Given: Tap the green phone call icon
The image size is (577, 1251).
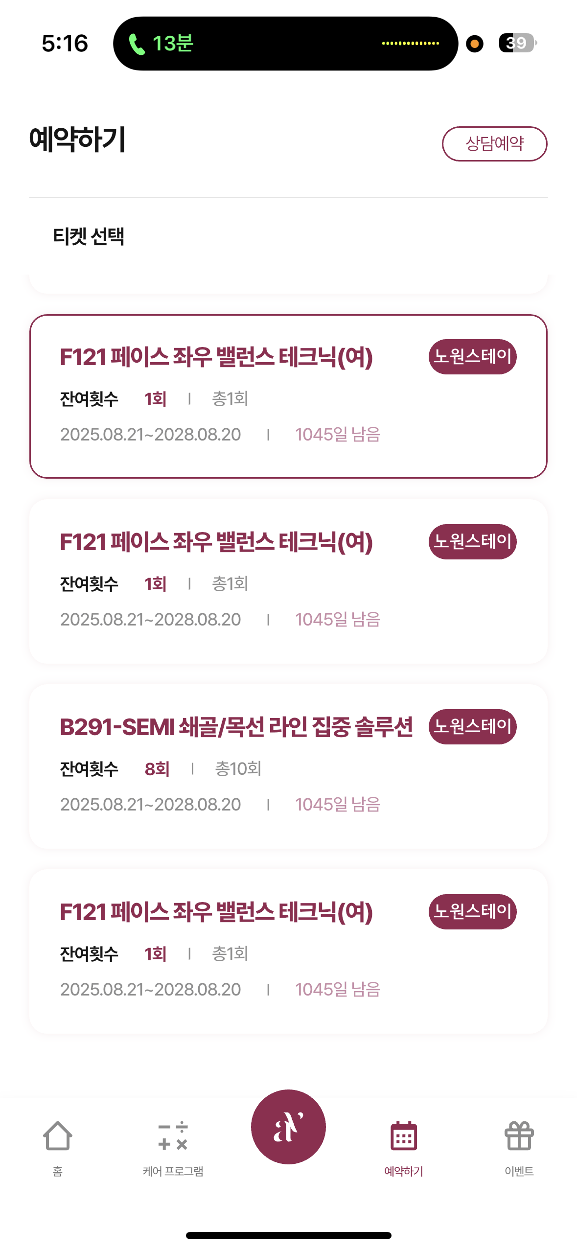Looking at the screenshot, I should pyautogui.click(x=137, y=44).
